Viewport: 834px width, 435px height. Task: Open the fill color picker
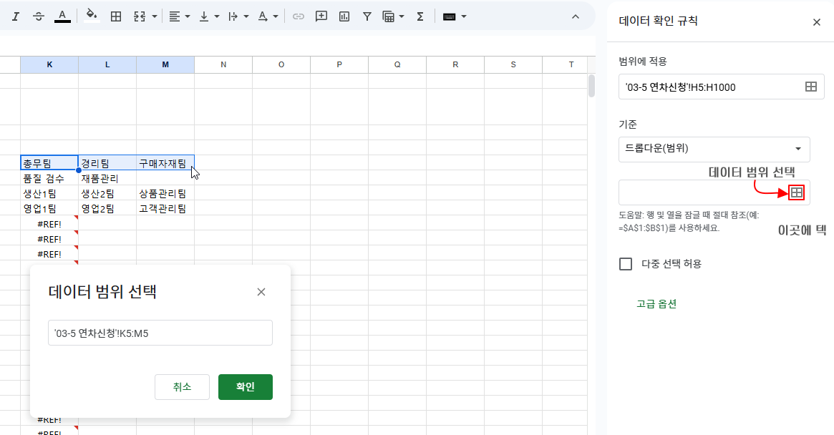click(92, 16)
